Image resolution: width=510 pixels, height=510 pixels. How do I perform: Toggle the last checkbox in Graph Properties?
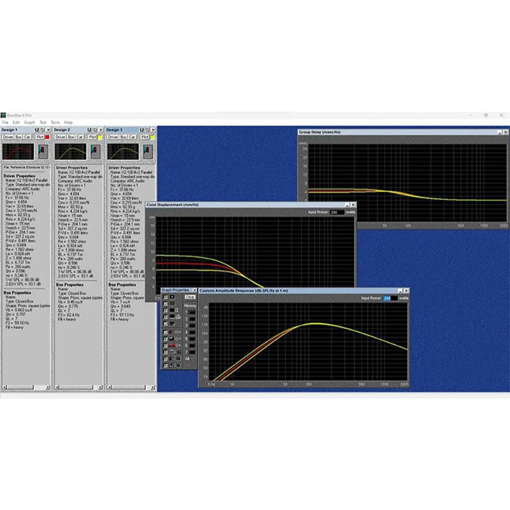165,365
